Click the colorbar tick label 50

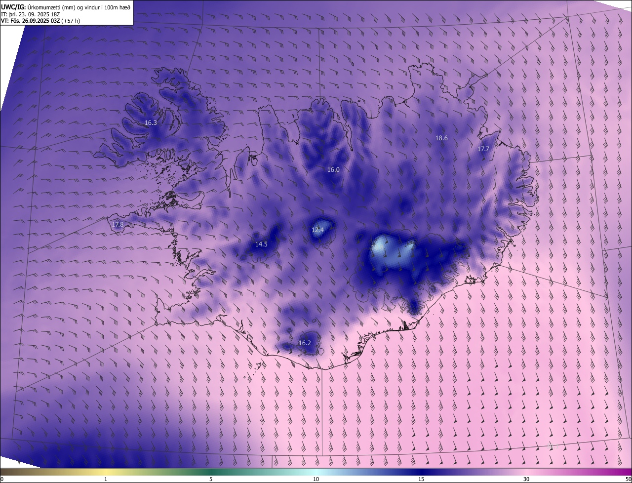pyautogui.click(x=628, y=480)
